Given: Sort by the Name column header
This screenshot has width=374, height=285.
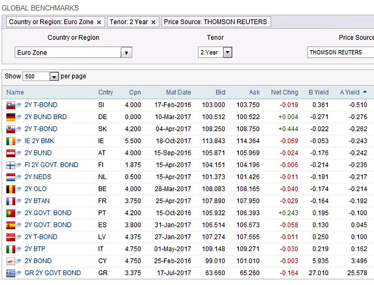Looking at the screenshot, I should click(15, 92).
